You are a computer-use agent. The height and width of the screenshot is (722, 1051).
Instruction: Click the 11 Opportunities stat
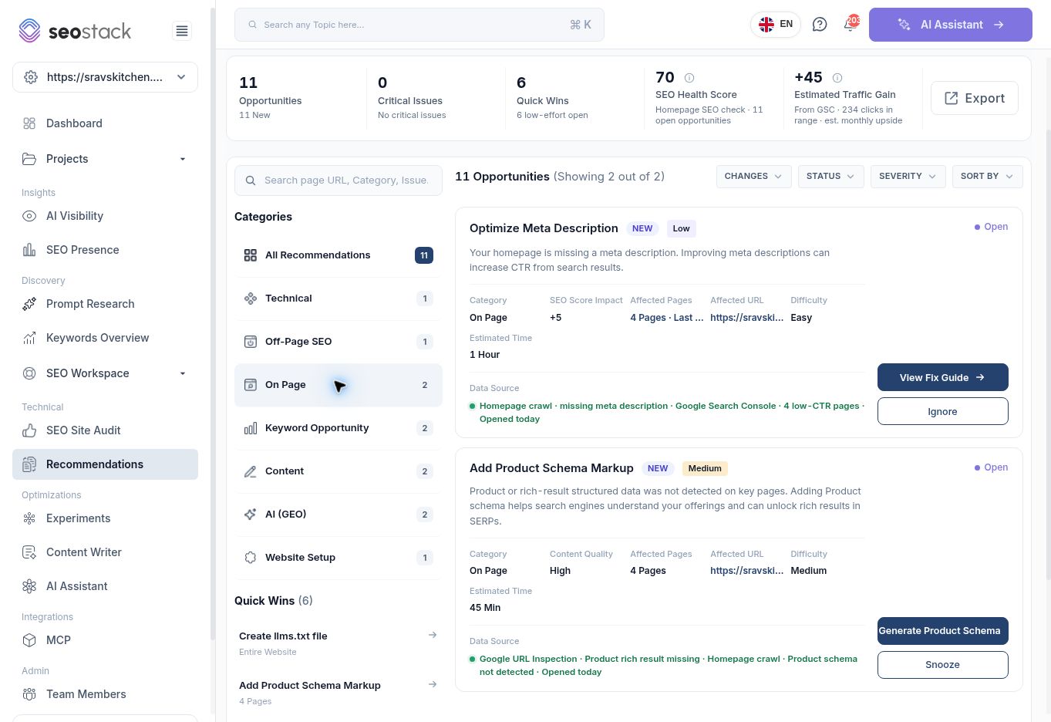[296, 98]
